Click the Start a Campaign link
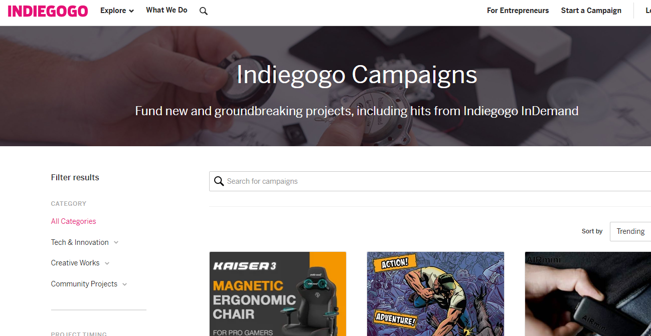Image resolution: width=651 pixels, height=336 pixels. pyautogui.click(x=591, y=11)
